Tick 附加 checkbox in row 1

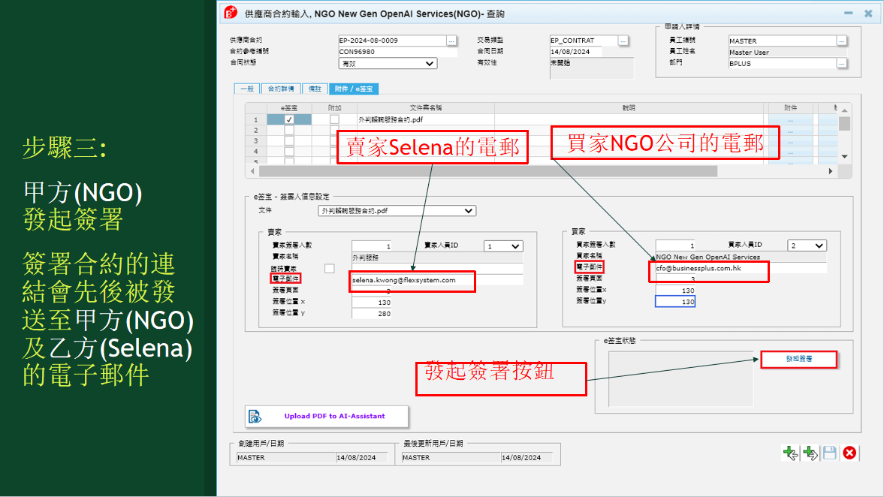click(x=334, y=119)
